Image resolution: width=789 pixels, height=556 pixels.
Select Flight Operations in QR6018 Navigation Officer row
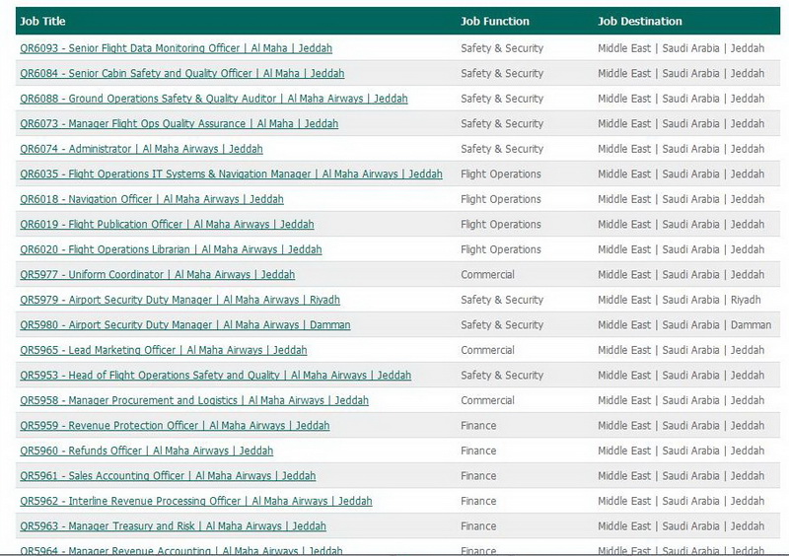501,199
